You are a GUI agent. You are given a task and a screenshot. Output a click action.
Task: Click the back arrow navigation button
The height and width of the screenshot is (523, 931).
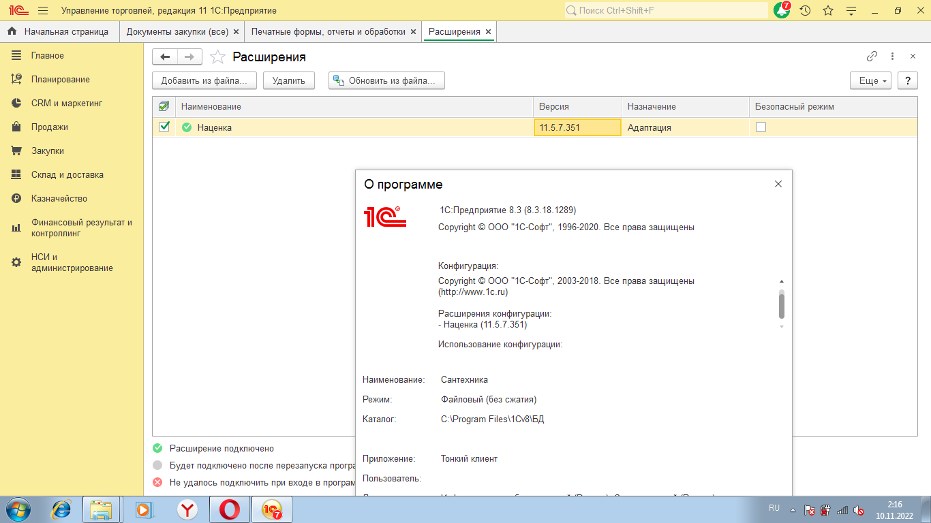pyautogui.click(x=165, y=57)
